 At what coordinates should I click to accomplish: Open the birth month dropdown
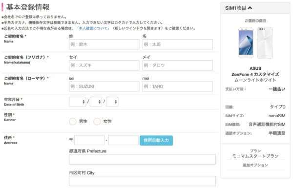(96, 102)
